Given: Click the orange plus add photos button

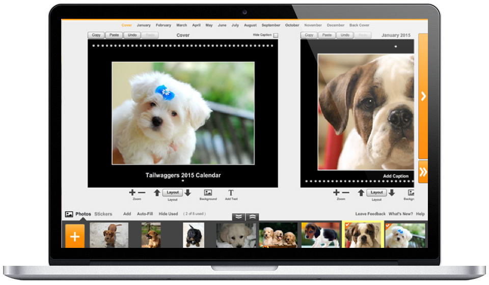Looking at the screenshot, I should pos(74,237).
